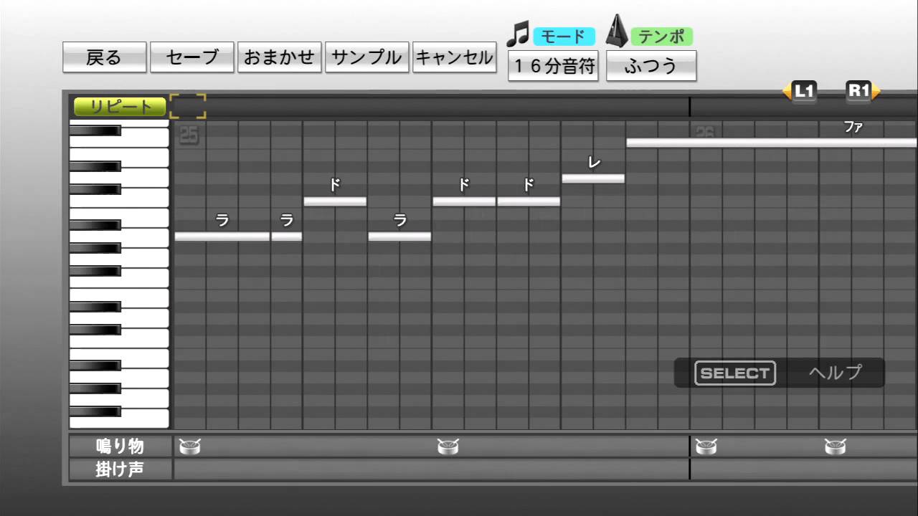Image resolution: width=918 pixels, height=516 pixels.
Task: Click the measure 25 number marker
Action: (189, 134)
